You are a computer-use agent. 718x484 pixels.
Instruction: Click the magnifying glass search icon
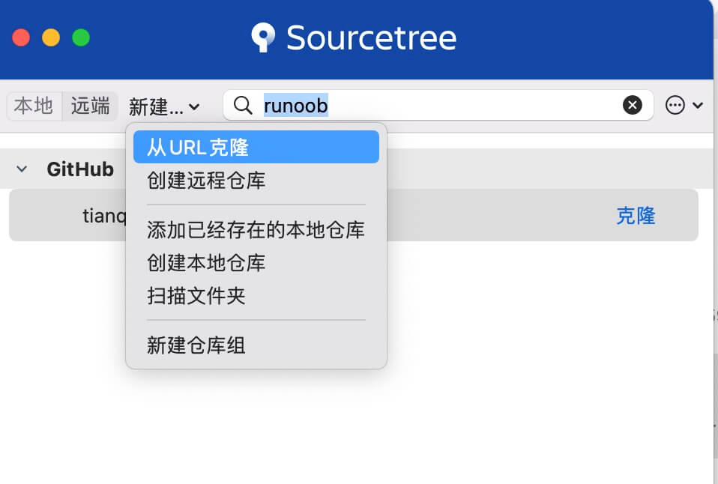pos(242,105)
